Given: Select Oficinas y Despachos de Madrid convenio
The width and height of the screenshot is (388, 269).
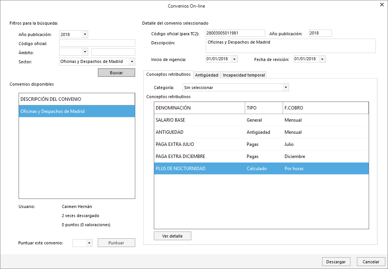Looking at the screenshot, I should tap(77, 111).
